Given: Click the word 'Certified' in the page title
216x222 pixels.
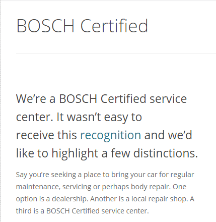Looking at the screenshot, I should pos(114,26).
